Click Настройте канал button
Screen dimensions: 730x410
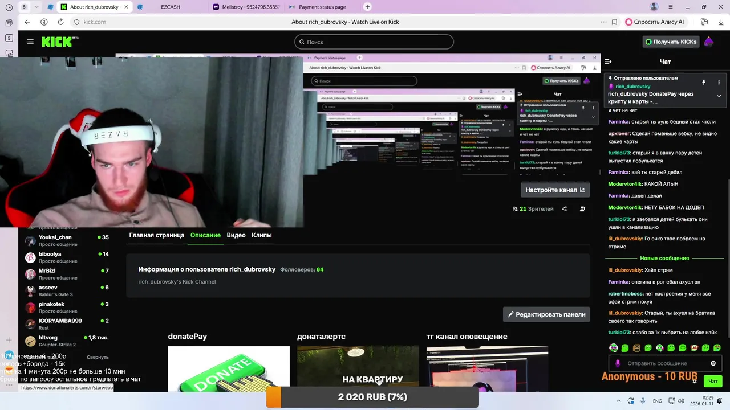(555, 190)
